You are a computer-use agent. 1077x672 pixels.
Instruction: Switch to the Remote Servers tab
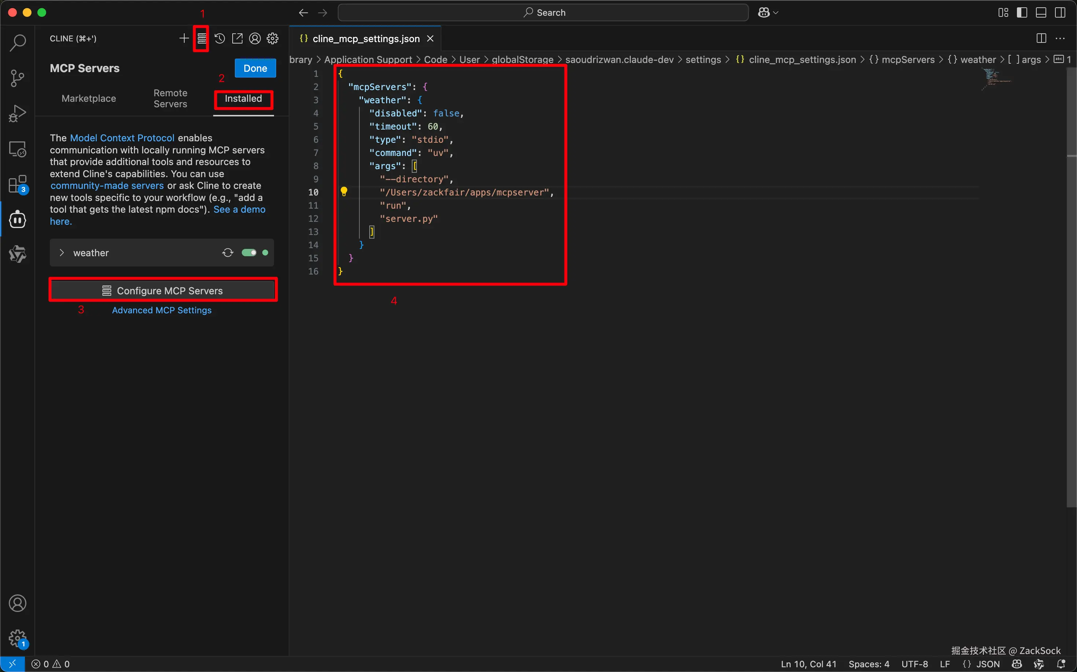(170, 99)
